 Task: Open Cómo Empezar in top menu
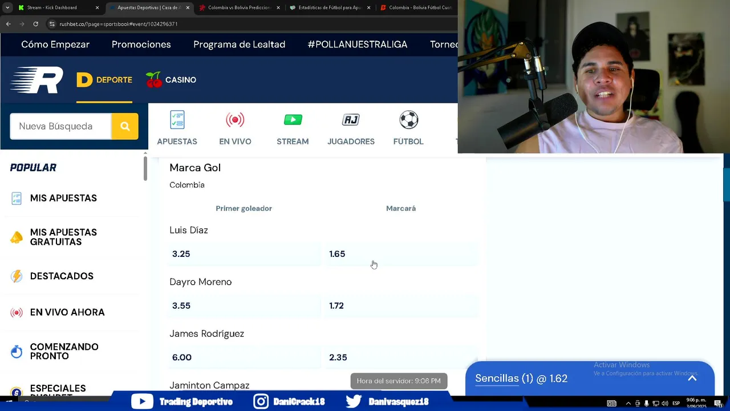(x=55, y=45)
